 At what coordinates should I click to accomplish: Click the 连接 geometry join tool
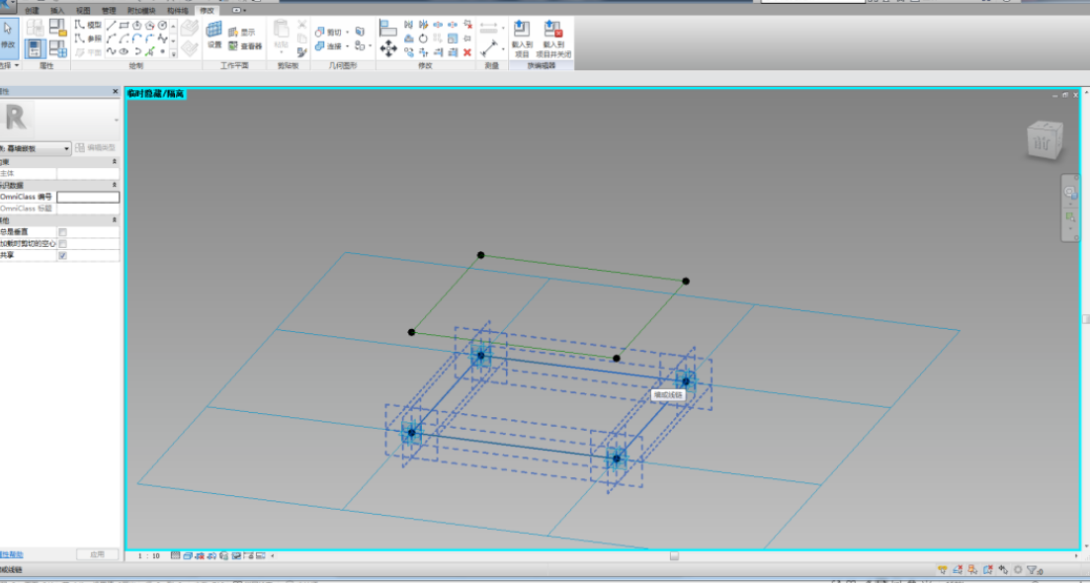click(x=328, y=45)
